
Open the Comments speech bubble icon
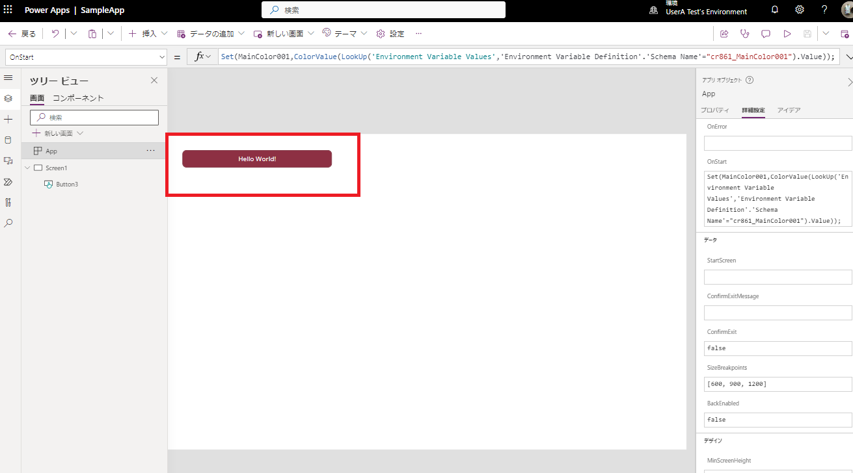pos(766,34)
